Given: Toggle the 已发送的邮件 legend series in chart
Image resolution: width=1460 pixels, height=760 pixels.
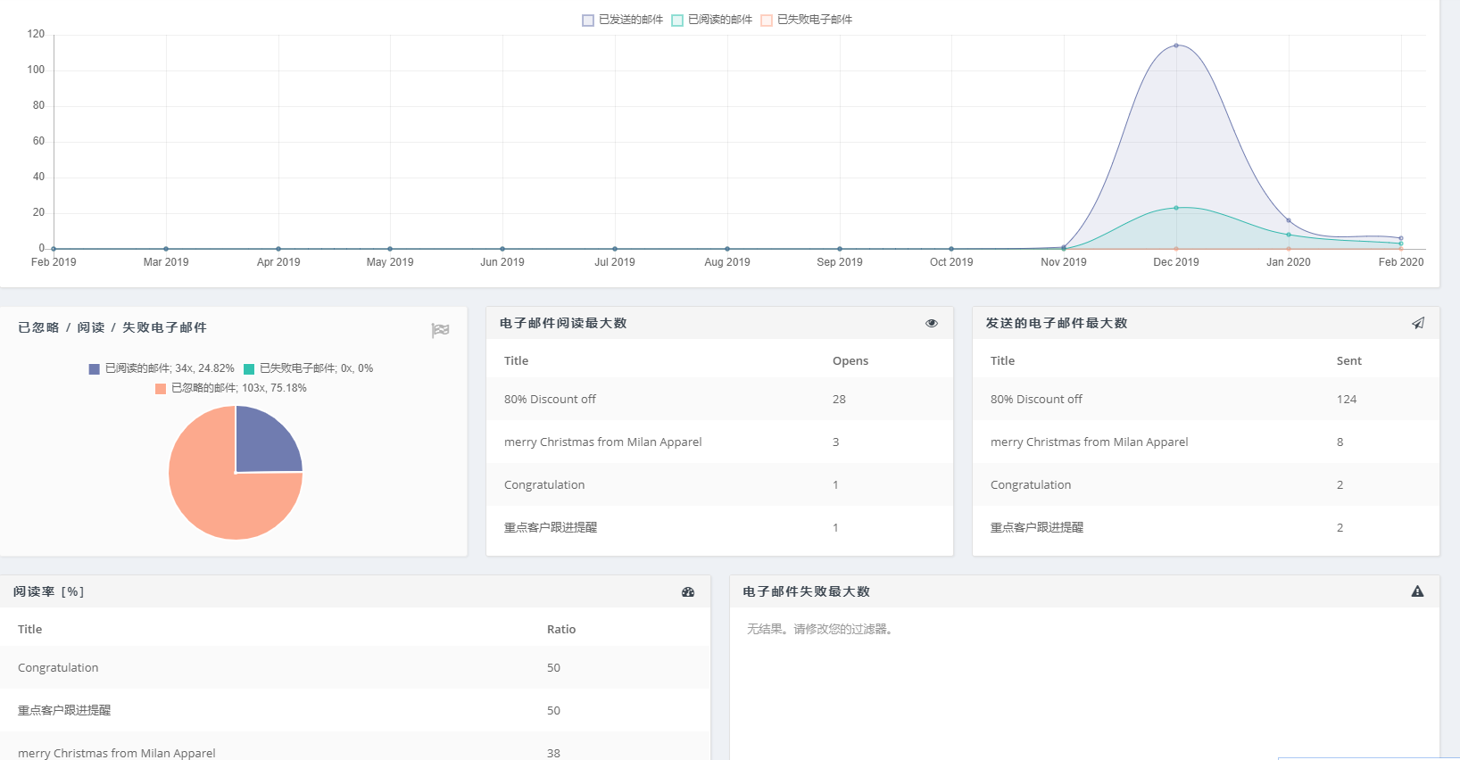Looking at the screenshot, I should coord(623,20).
